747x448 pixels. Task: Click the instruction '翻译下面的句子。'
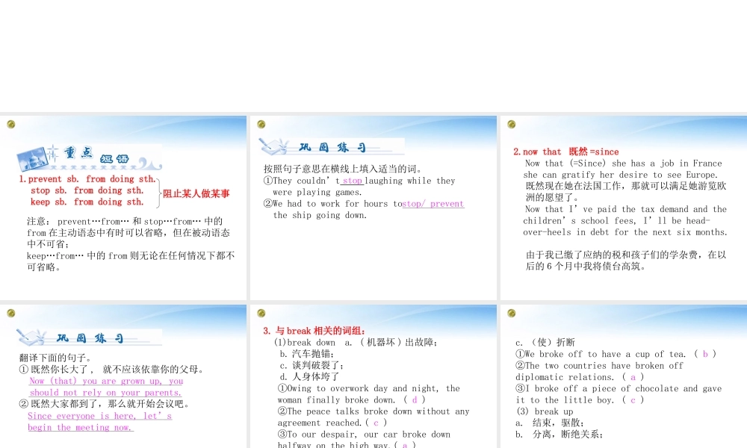pos(55,358)
